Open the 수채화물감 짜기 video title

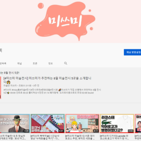[x=45, y=137]
